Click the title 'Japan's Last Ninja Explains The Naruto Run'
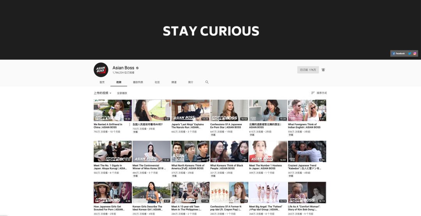421x216 pixels. (x=188, y=126)
